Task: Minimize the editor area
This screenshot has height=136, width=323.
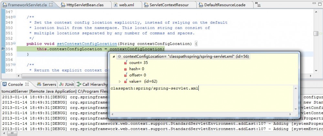Action: (314, 3)
